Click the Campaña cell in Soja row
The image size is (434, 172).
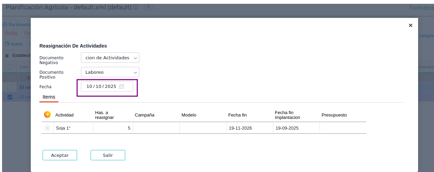click(x=156, y=128)
